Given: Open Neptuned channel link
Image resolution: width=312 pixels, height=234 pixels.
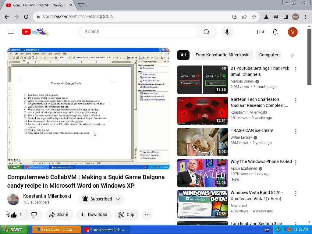Looking at the screenshot, I should point(239,206).
